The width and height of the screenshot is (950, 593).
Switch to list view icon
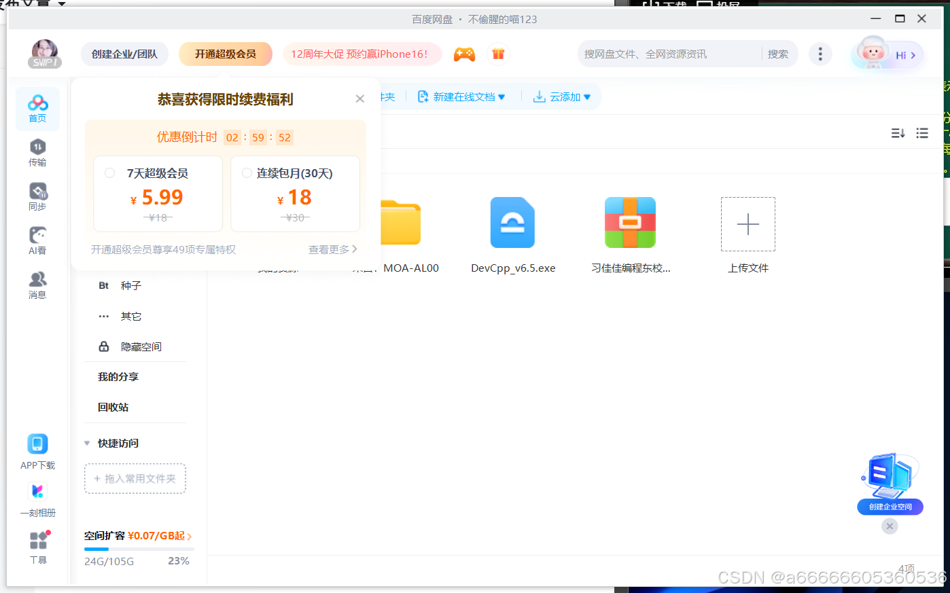[x=922, y=133]
